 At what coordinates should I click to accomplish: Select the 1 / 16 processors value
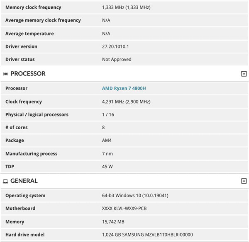click(x=108, y=115)
